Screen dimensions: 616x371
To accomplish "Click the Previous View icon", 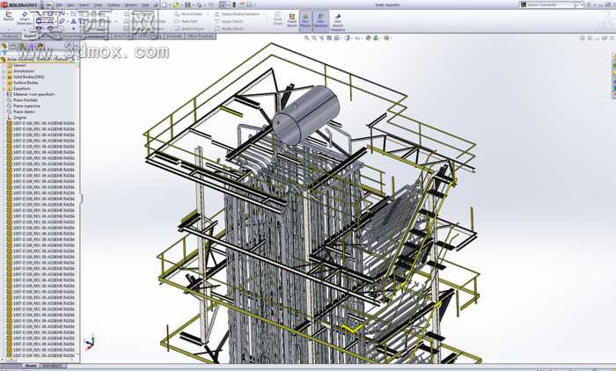I will coord(322,38).
